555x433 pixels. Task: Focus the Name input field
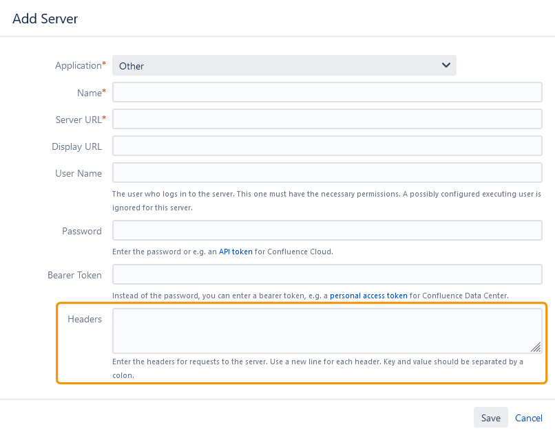327,92
